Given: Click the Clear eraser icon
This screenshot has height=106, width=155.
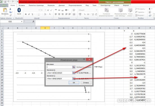Looking at the screenshot, I should coord(150,15).
